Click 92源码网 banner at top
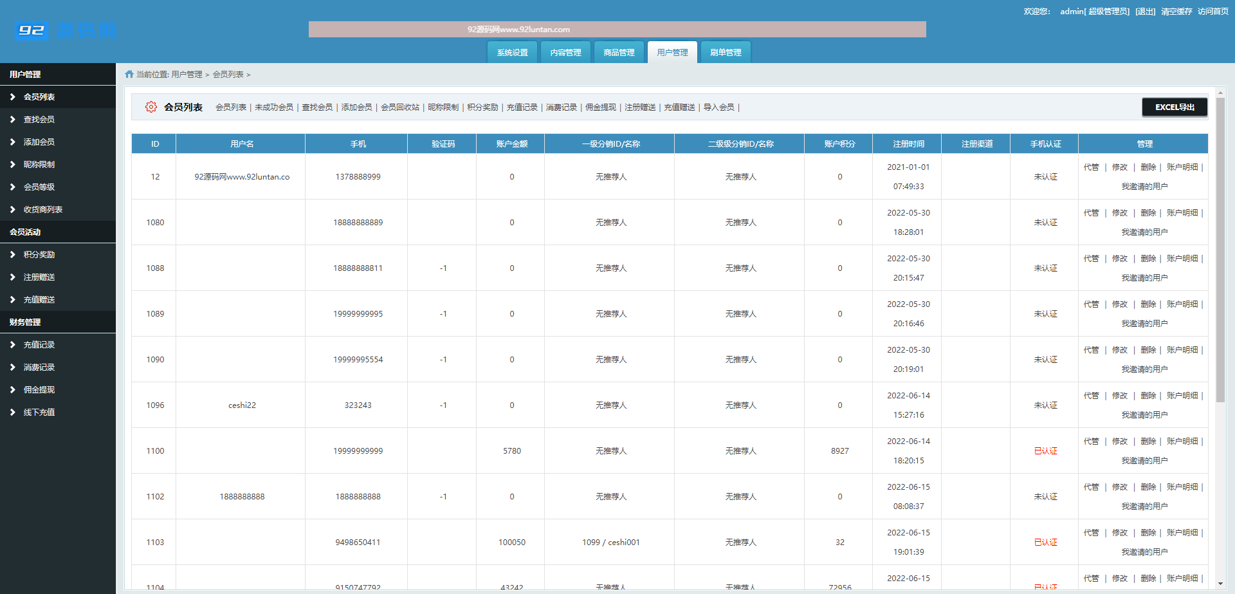Image resolution: width=1235 pixels, height=594 pixels. point(617,29)
